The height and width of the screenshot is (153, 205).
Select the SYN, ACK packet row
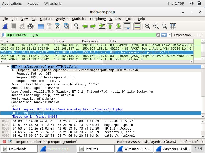point(97,45)
